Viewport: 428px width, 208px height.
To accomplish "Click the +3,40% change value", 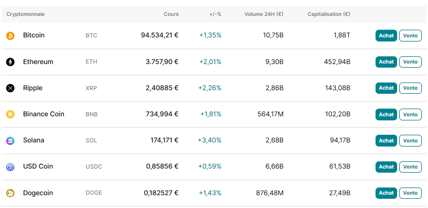I will point(210,140).
